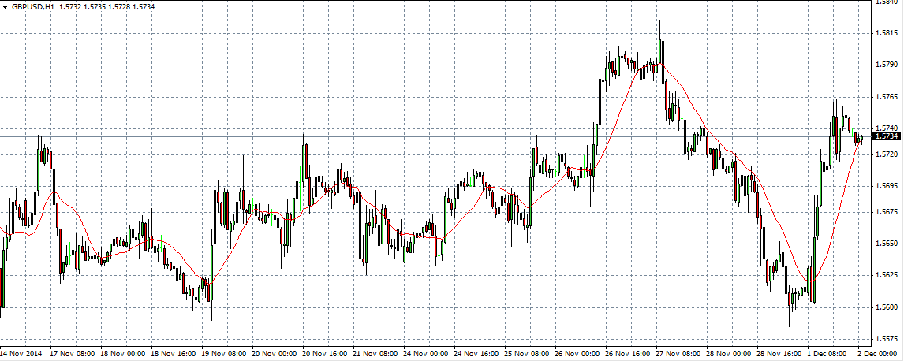Select the 14 Nov 2014 date label
The height and width of the screenshot is (361, 904).
point(21,355)
